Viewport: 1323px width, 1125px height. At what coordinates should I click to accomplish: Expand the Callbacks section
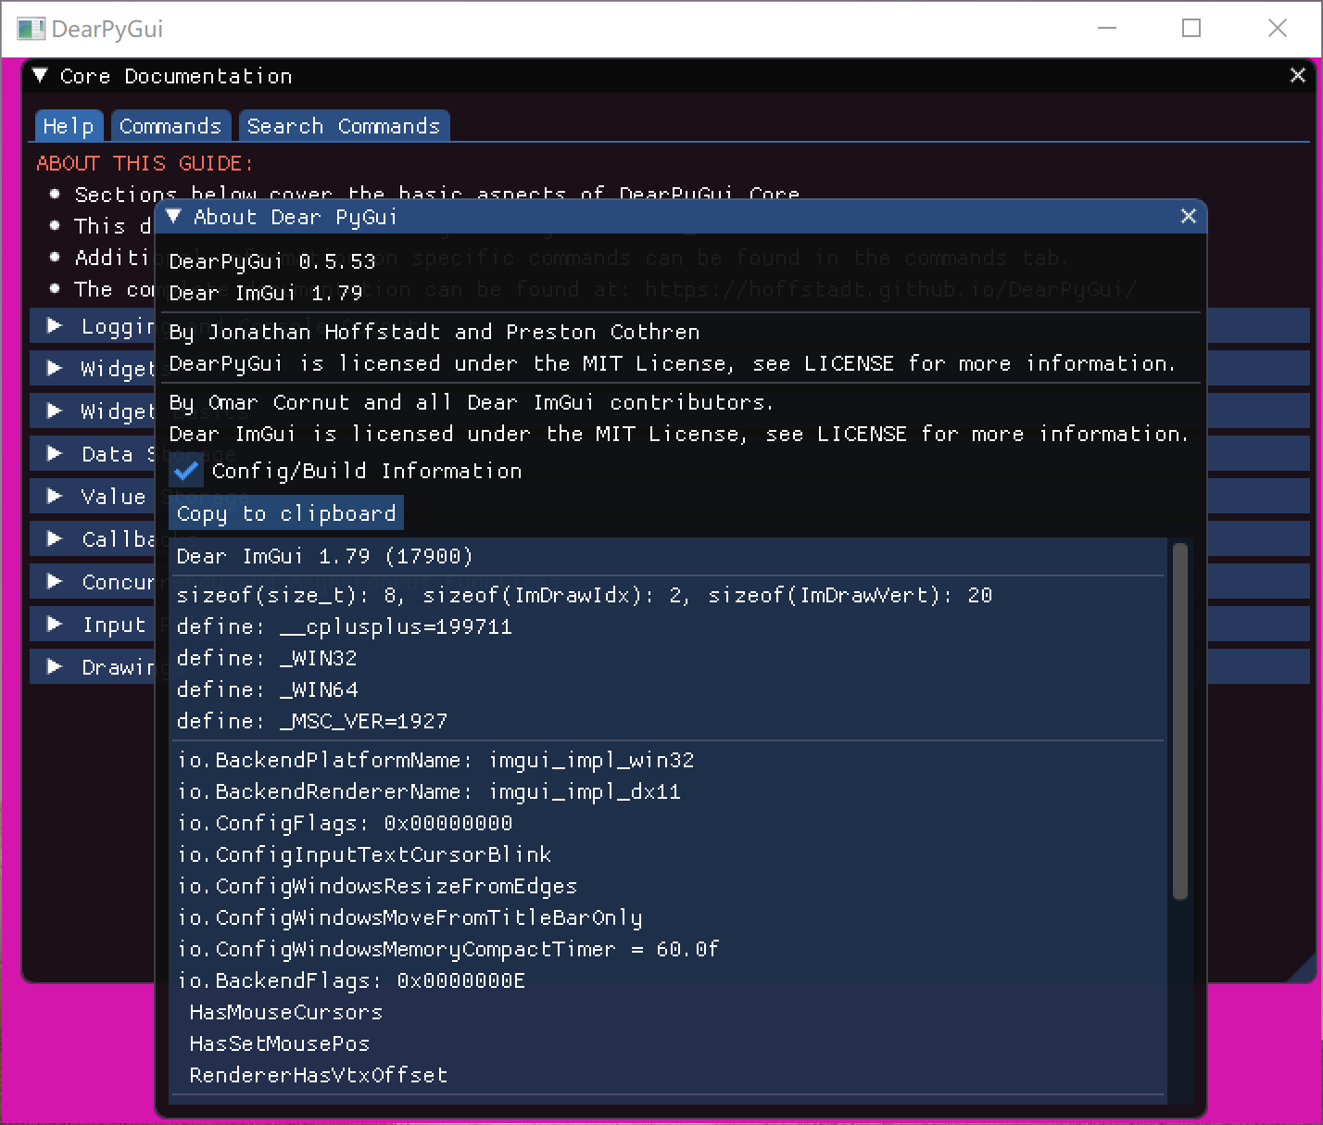click(x=55, y=538)
